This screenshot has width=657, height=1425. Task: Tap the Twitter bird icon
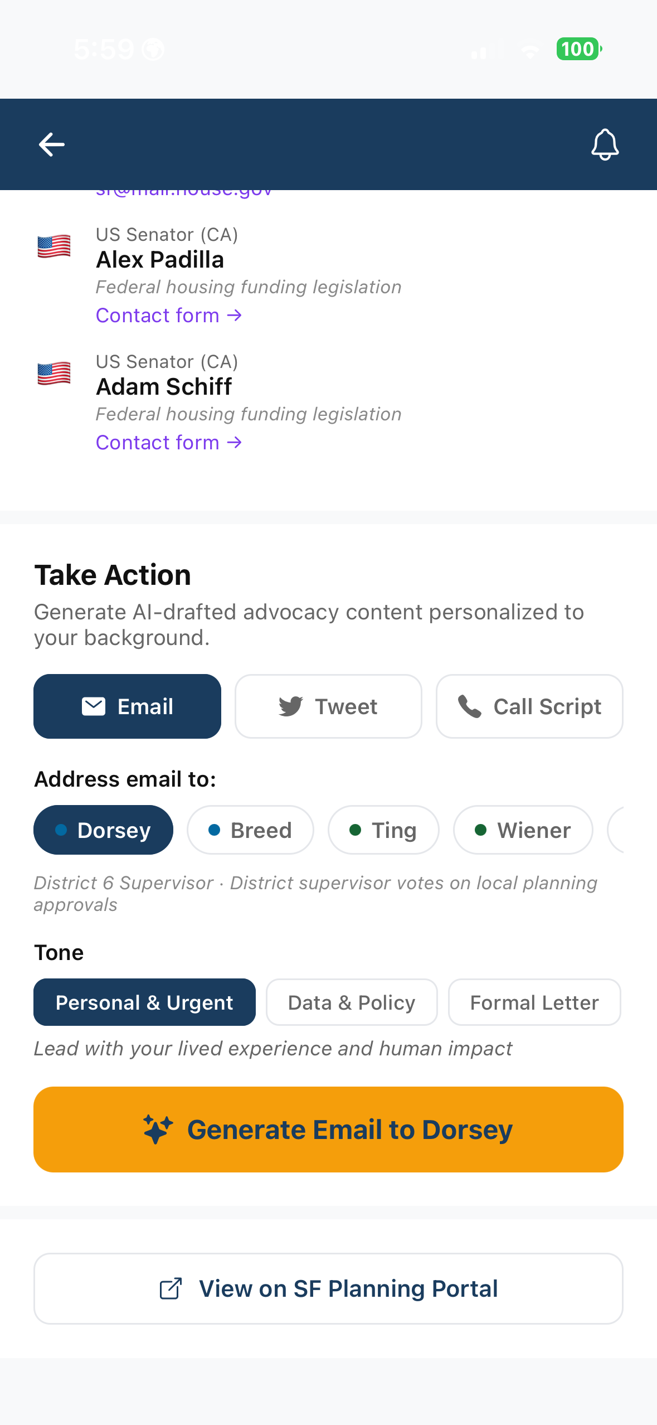click(291, 706)
